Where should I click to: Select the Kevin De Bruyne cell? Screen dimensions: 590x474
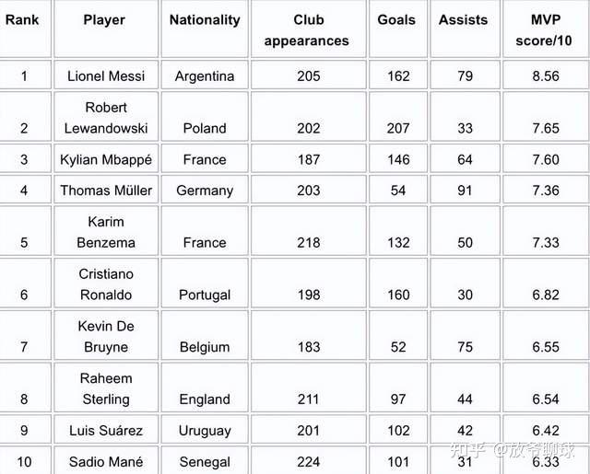pos(105,337)
